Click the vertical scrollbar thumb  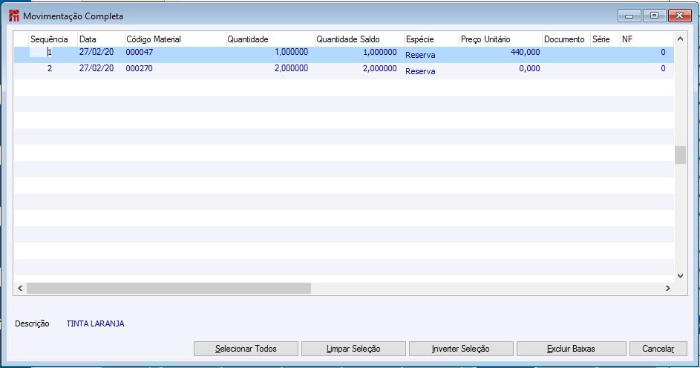click(680, 155)
